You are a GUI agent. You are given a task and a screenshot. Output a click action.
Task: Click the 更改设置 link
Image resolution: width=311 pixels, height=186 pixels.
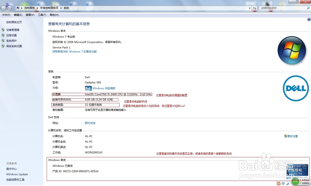point(293,136)
